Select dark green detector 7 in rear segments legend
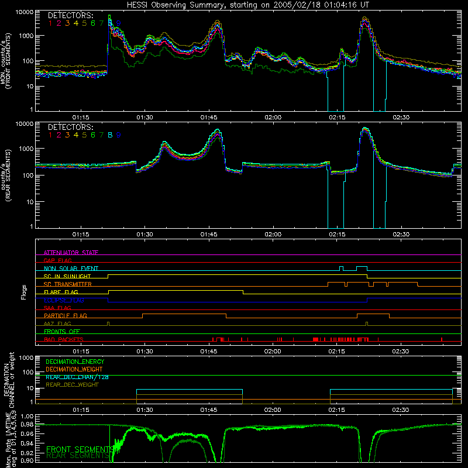 click(x=101, y=135)
